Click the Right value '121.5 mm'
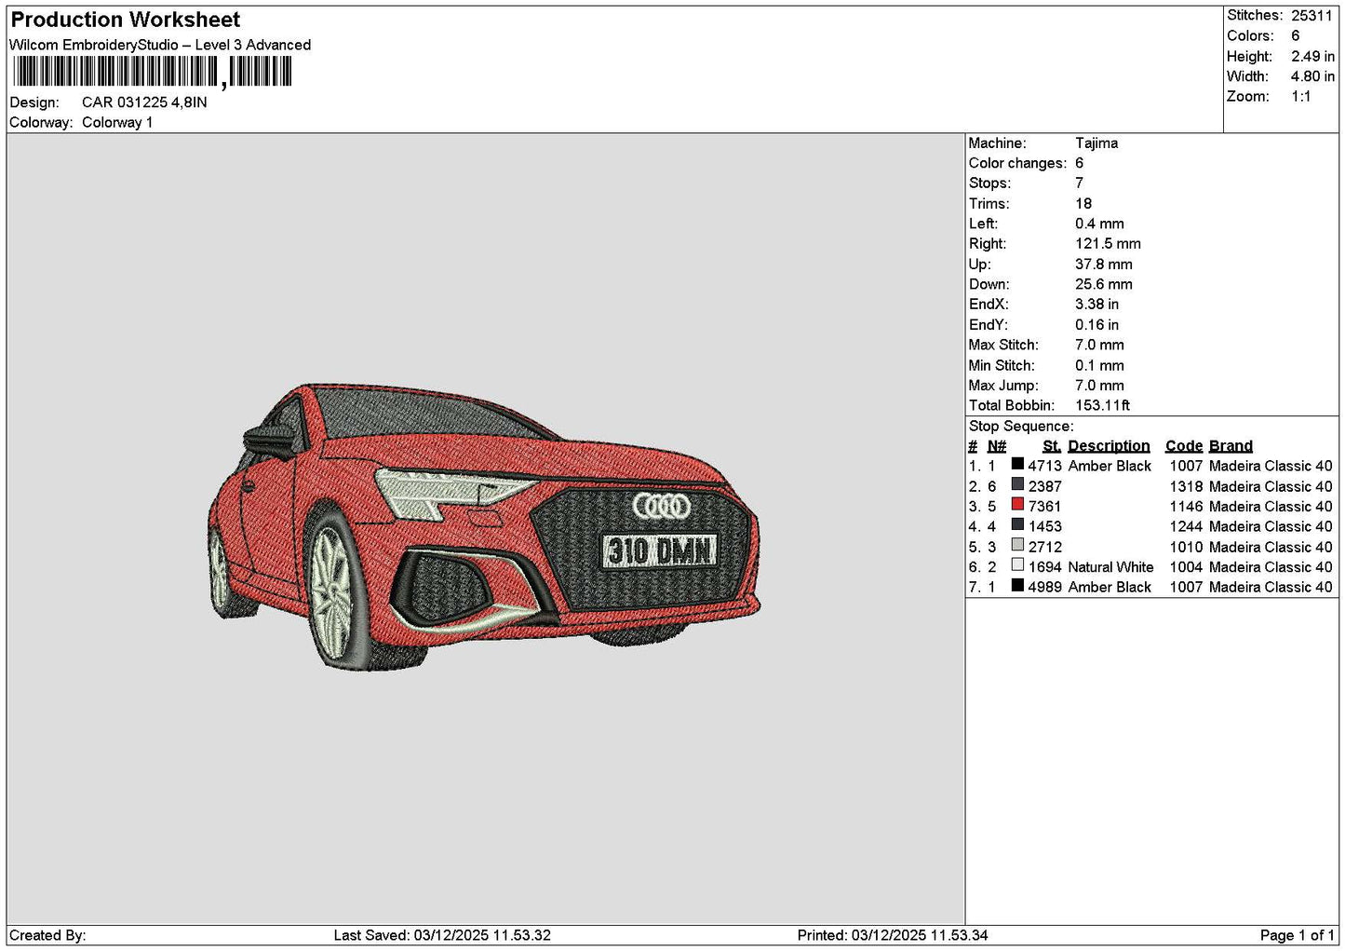 (1108, 244)
